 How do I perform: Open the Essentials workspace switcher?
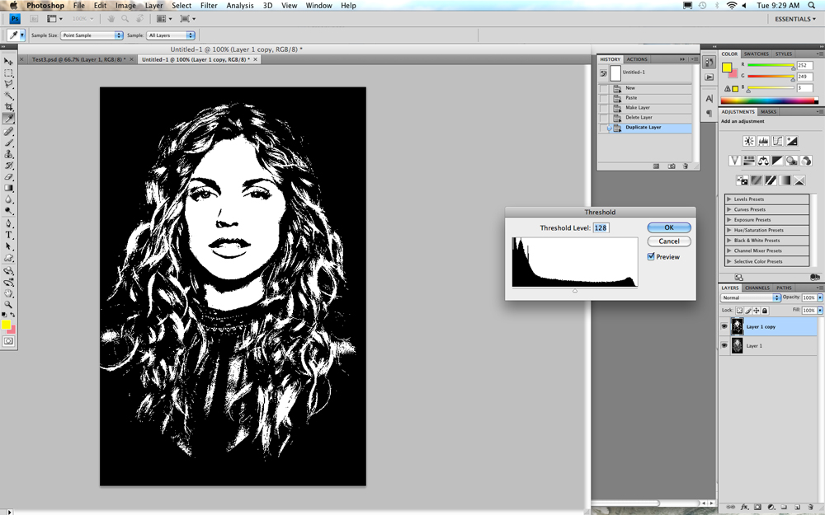pyautogui.click(x=795, y=19)
